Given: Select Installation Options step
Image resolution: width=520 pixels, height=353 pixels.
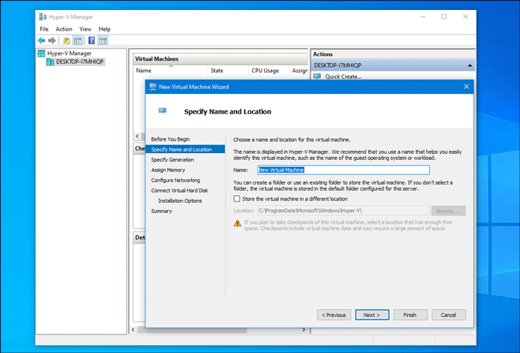Looking at the screenshot, I should (x=179, y=201).
